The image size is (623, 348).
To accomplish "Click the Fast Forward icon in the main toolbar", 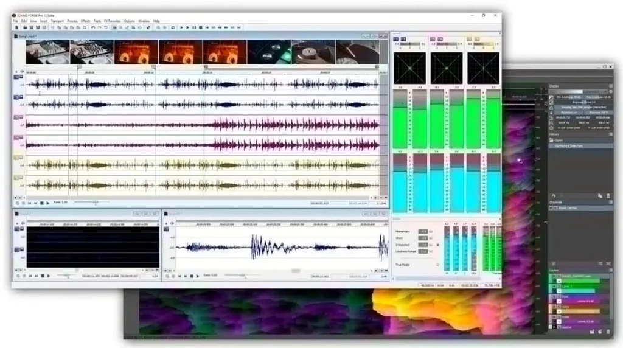I will pos(226,27).
